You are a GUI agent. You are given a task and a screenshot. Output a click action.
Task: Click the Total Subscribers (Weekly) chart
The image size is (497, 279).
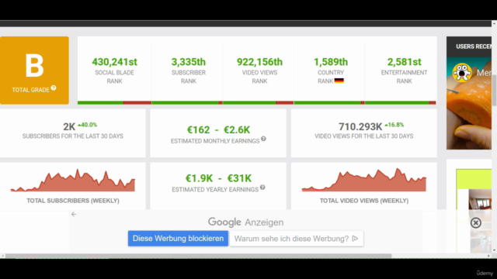(72, 181)
